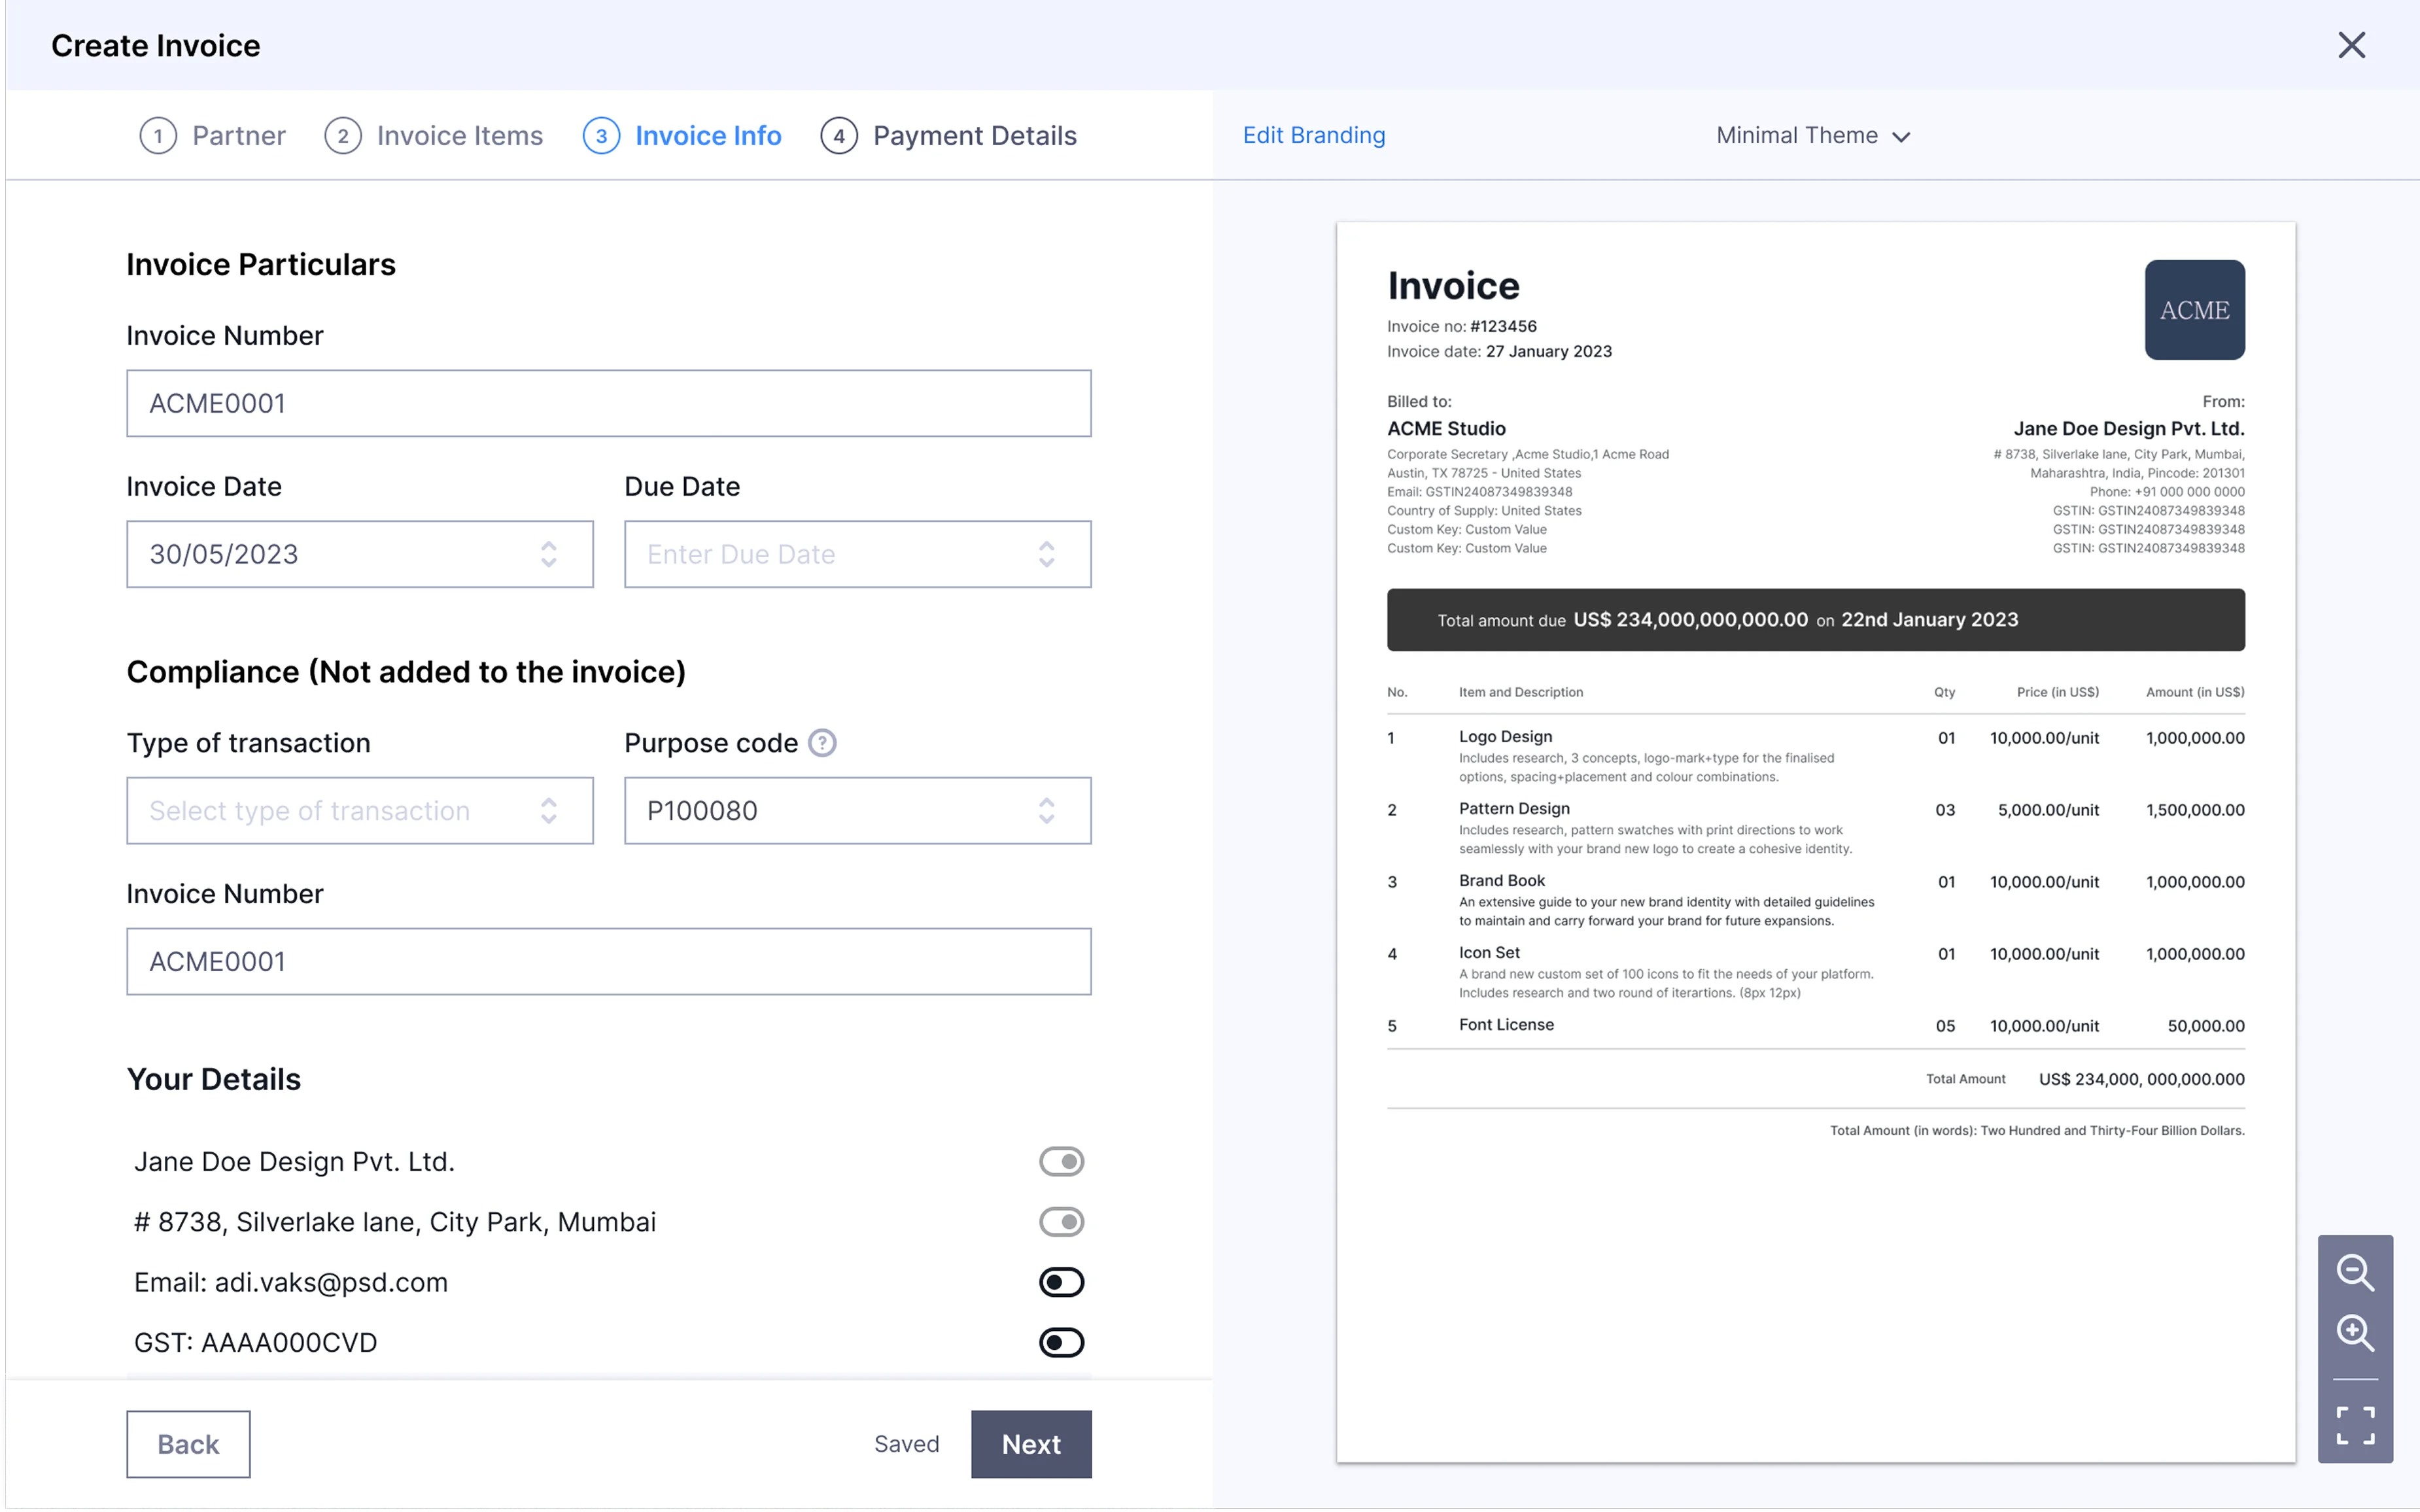The width and height of the screenshot is (2420, 1512).
Task: Click the Invoice Date stepper arrows
Action: point(549,554)
